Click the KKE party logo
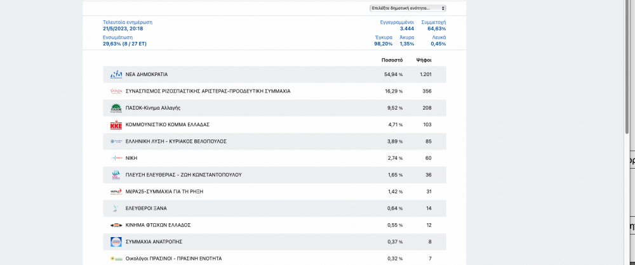Image resolution: width=635 pixels, height=265 pixels. click(x=116, y=125)
